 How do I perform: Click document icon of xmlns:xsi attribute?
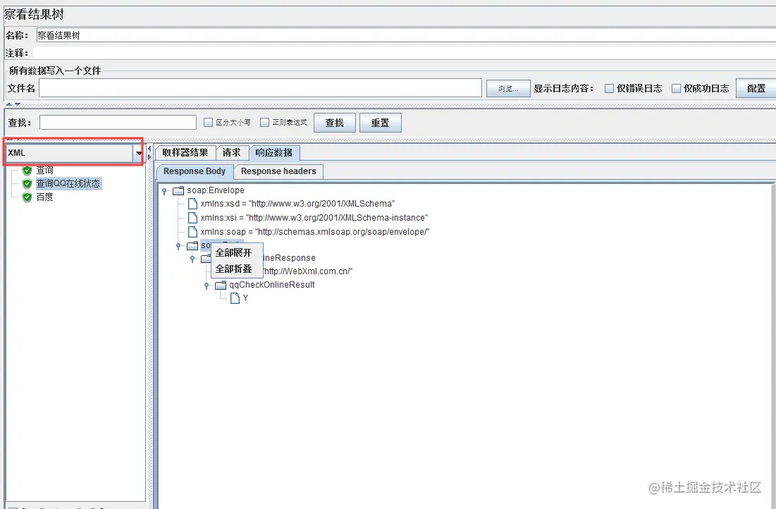(x=192, y=217)
